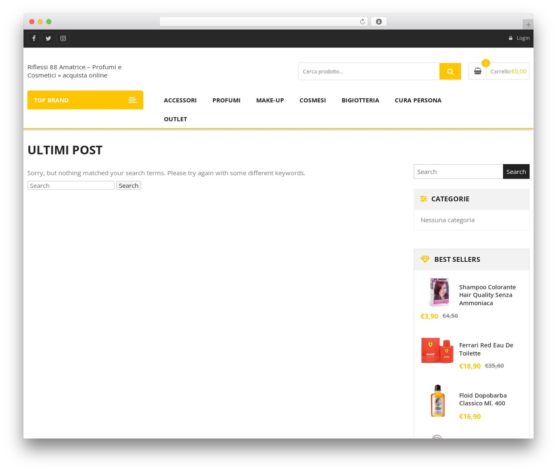
Task: Click the Search button under the no-results message
Action: [129, 185]
